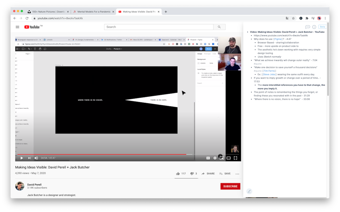Mute the video volume speaker icon

point(36,158)
